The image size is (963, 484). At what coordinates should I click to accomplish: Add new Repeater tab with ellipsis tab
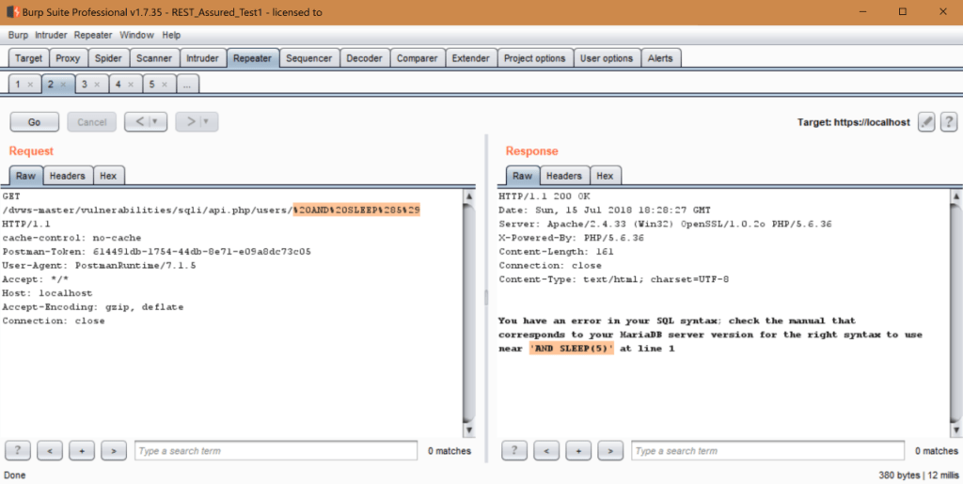pos(186,85)
